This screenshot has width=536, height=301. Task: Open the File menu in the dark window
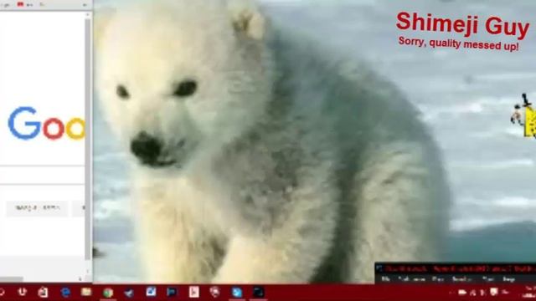tap(385, 279)
